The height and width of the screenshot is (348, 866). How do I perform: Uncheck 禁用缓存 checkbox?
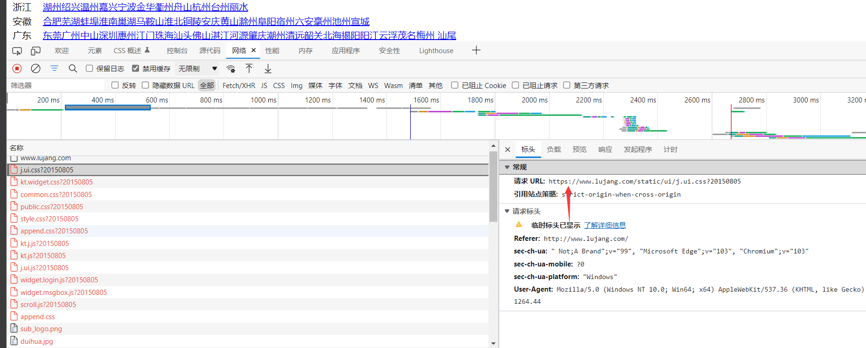(135, 68)
